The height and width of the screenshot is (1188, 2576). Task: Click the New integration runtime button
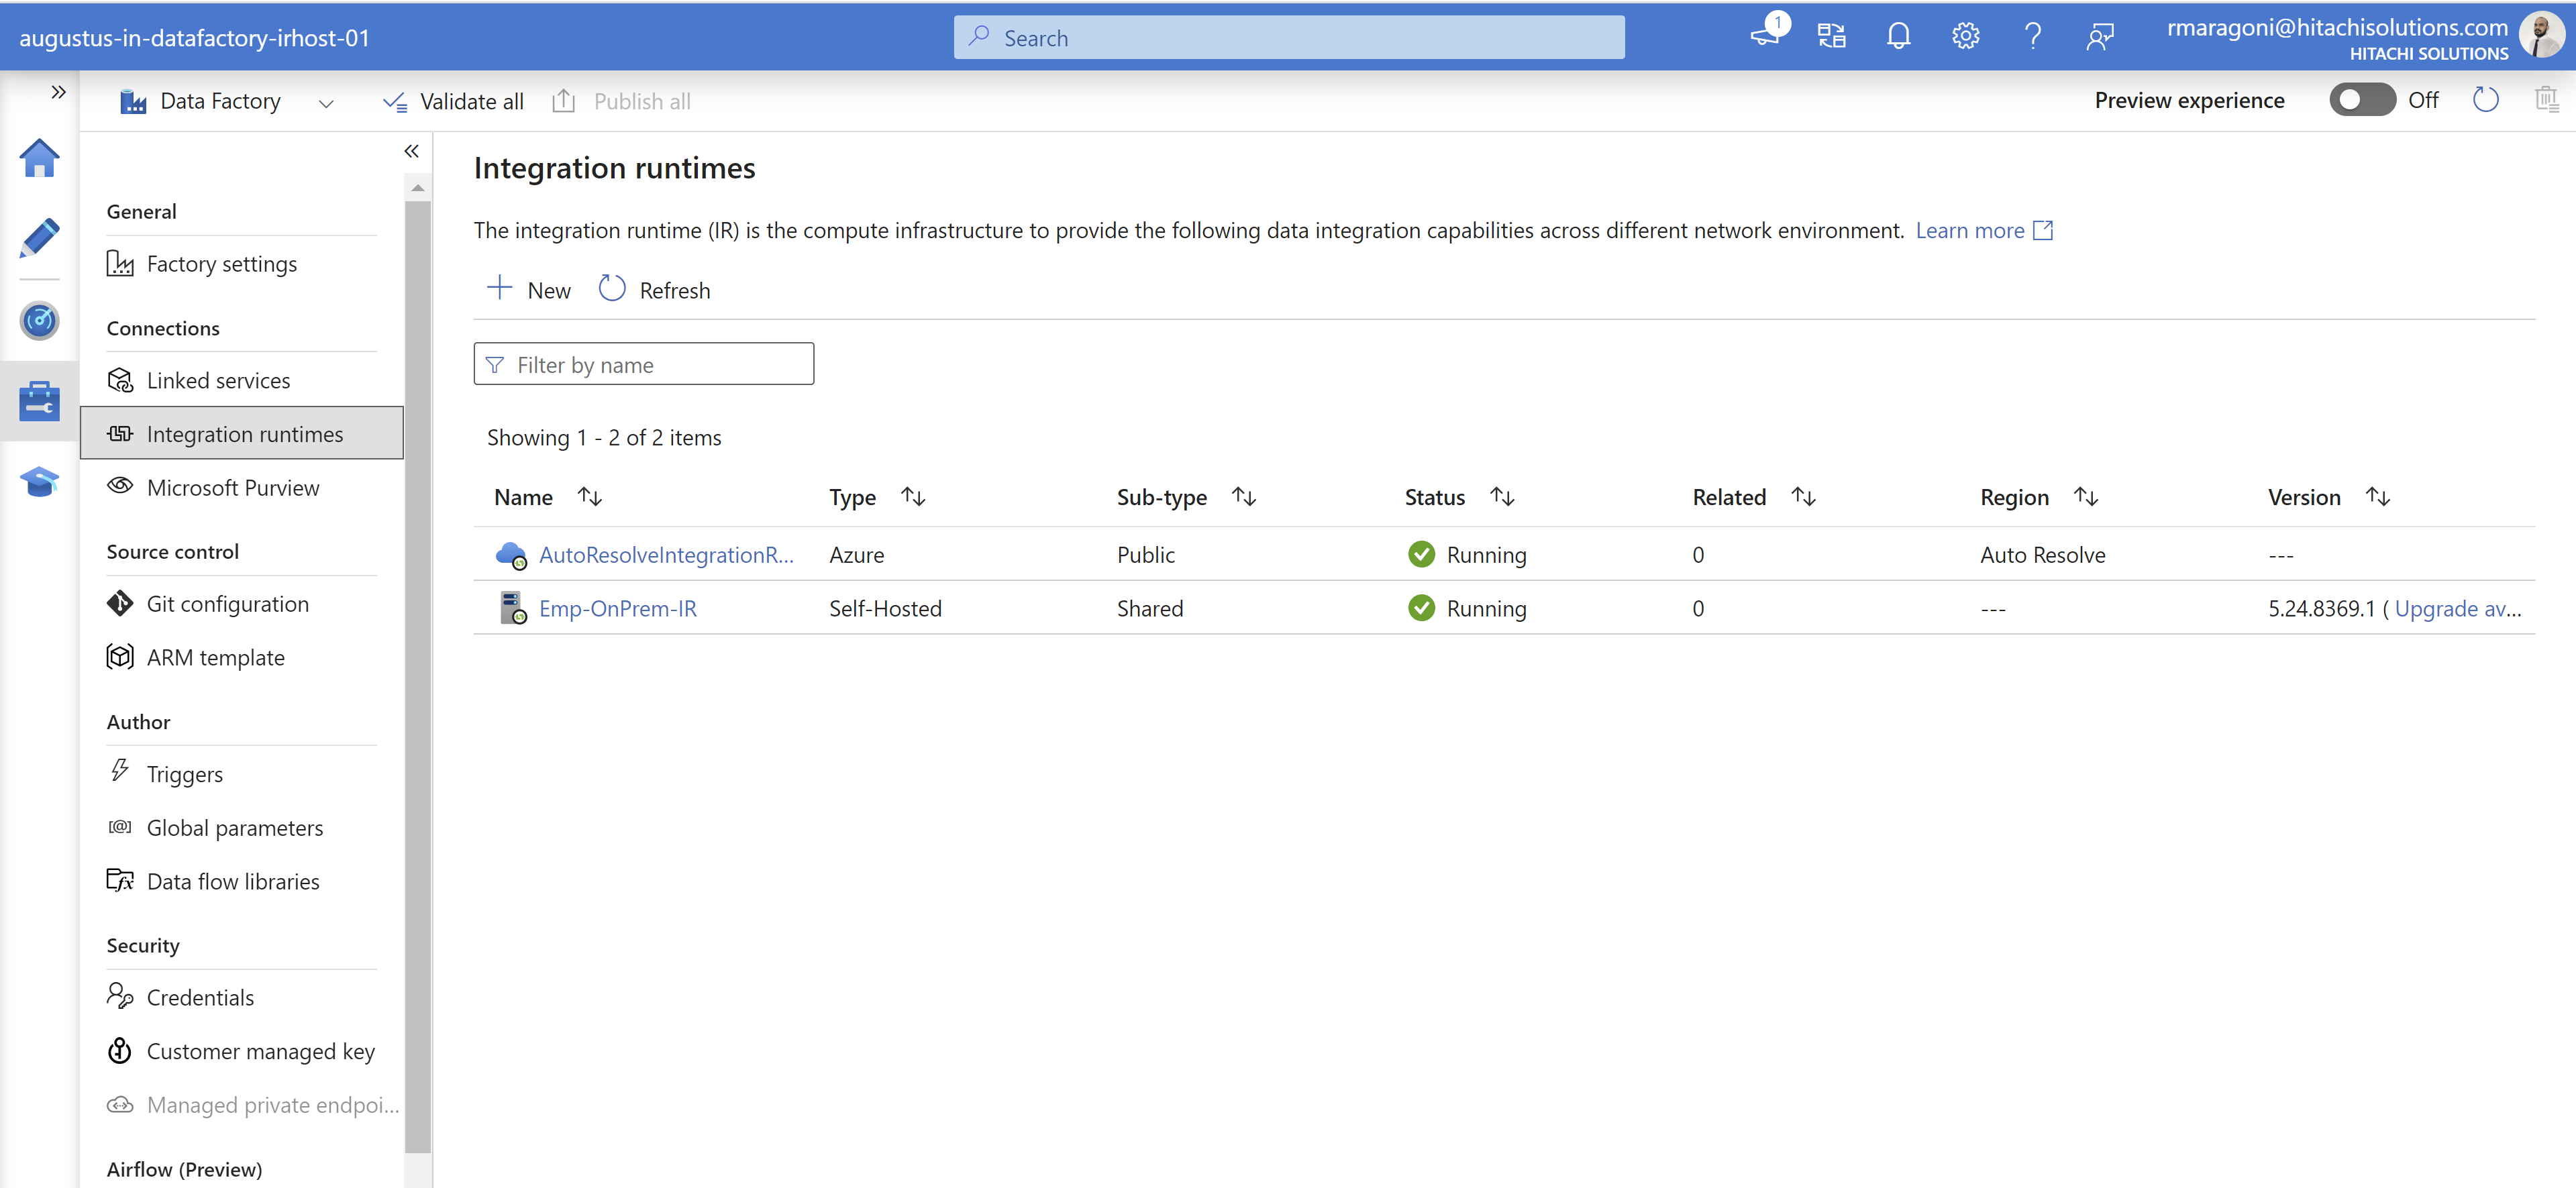[528, 290]
